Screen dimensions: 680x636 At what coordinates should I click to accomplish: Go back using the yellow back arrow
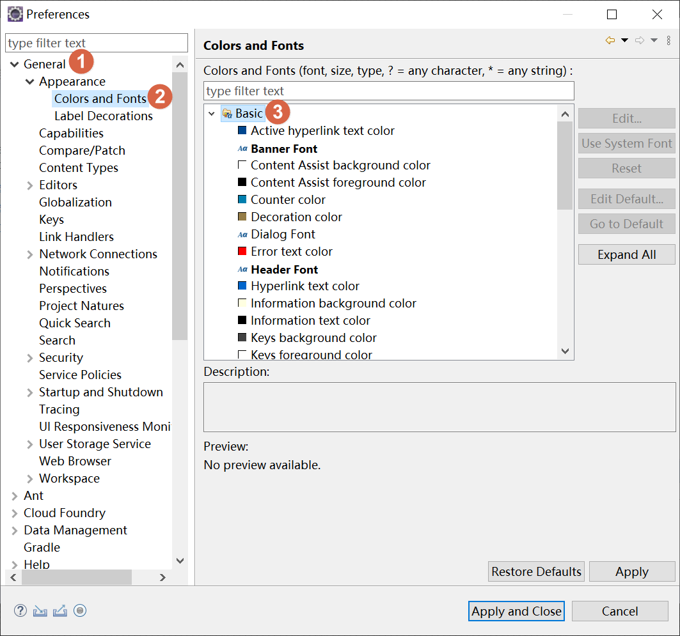pyautogui.click(x=610, y=41)
